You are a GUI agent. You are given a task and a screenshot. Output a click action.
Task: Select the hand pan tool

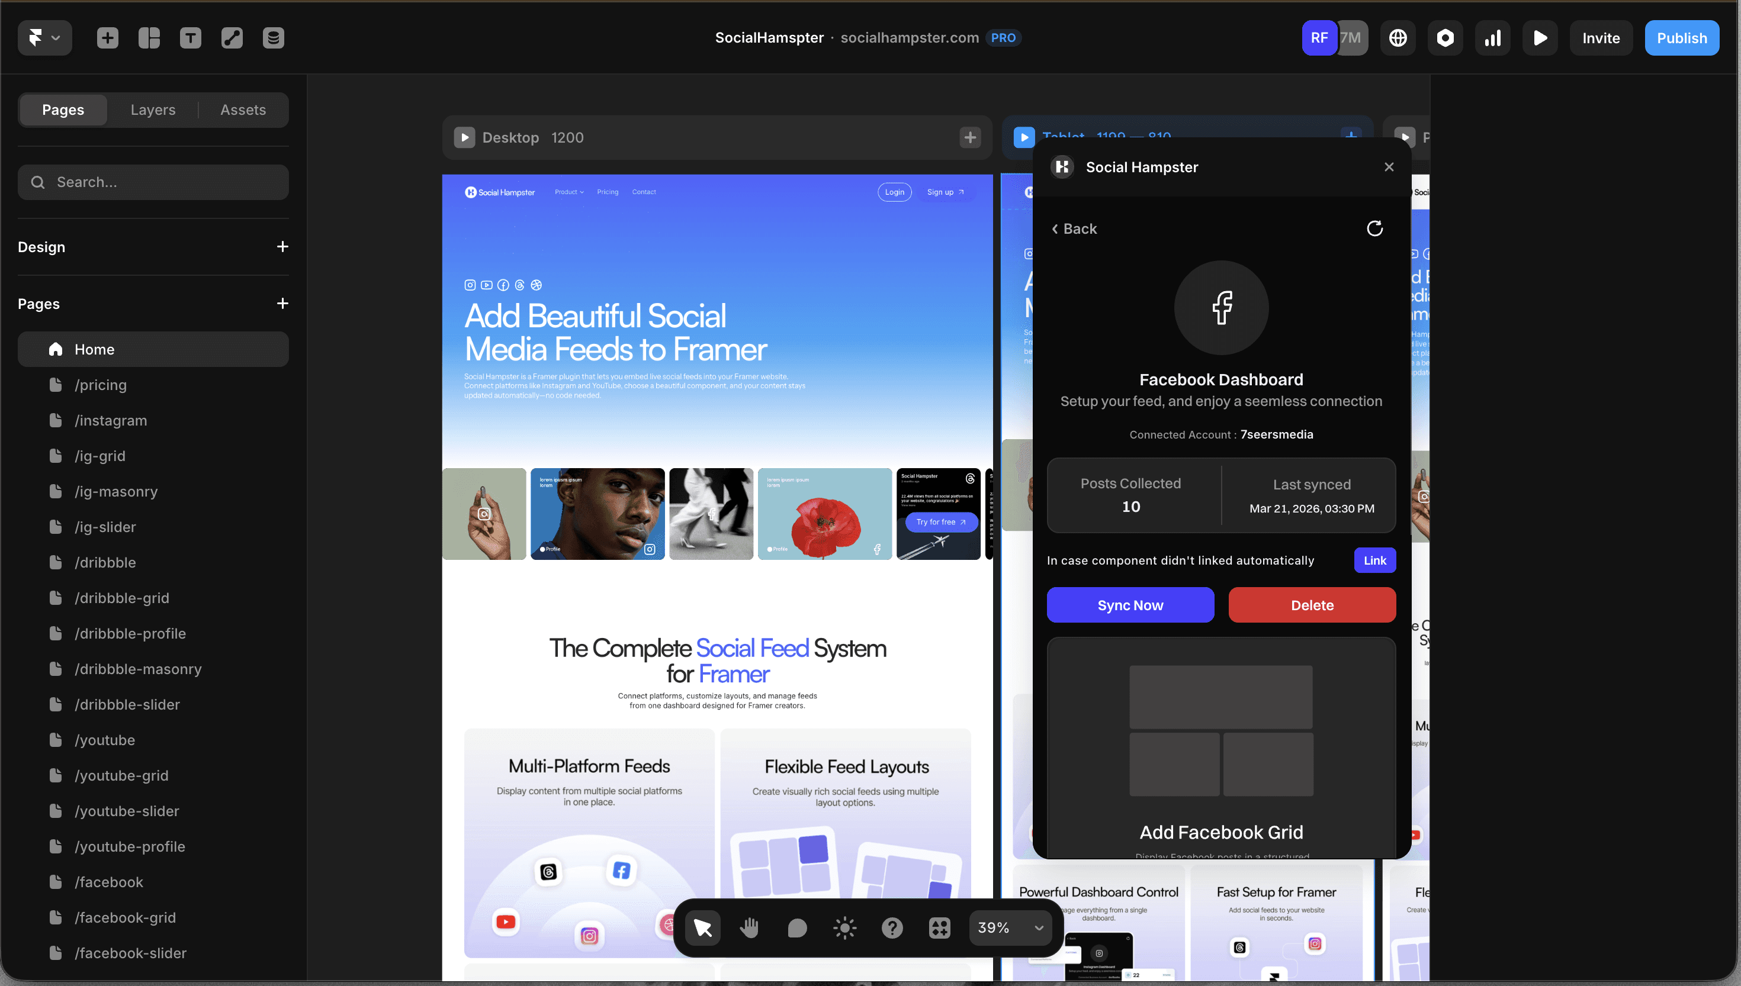tap(749, 928)
